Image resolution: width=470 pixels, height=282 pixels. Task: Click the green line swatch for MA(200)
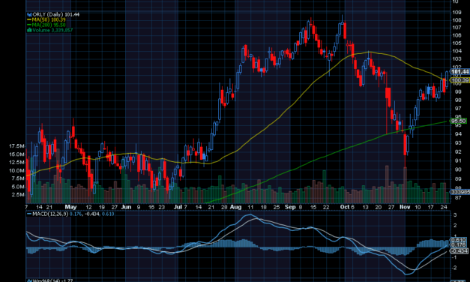tap(29, 25)
